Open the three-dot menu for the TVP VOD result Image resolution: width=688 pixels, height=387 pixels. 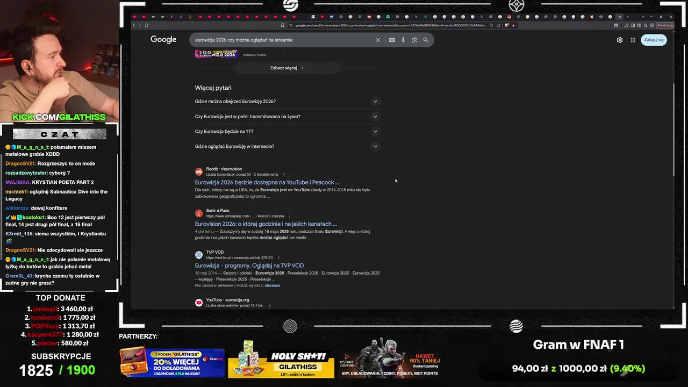pyautogui.click(x=278, y=258)
